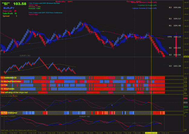
Task: Select the S3 103.38 support label
Action: [x=175, y=66]
